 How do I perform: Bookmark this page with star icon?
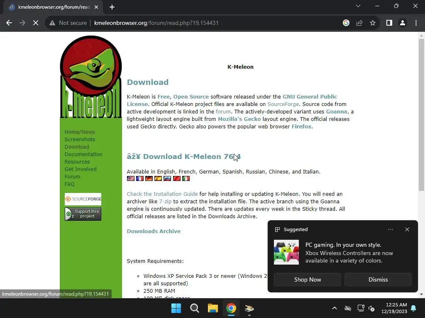pyautogui.click(x=373, y=23)
